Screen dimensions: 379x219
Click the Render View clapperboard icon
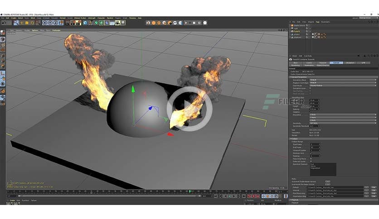coord(68,23)
